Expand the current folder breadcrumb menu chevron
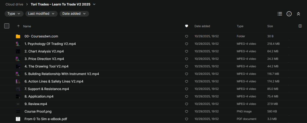The image size is (307, 123). [94, 4]
